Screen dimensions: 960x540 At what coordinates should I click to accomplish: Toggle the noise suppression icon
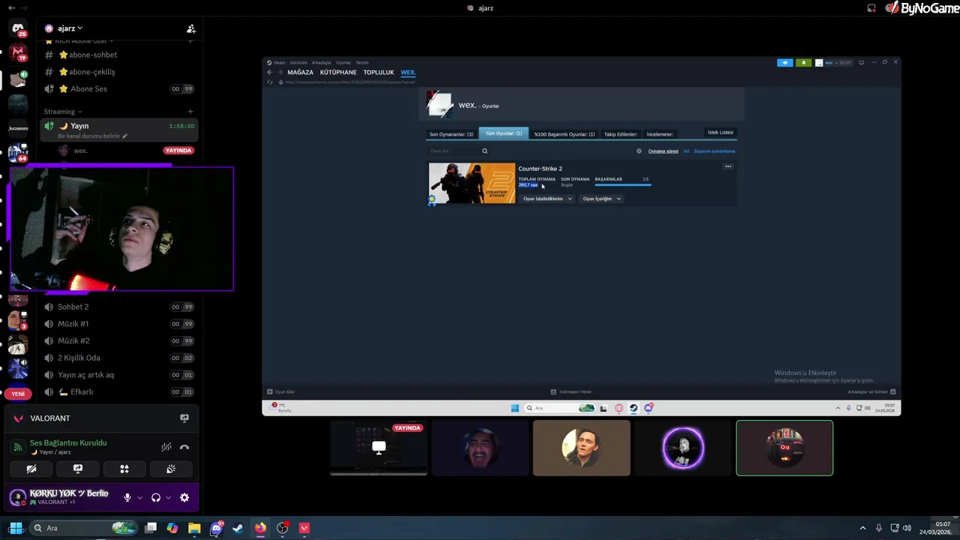click(x=166, y=447)
